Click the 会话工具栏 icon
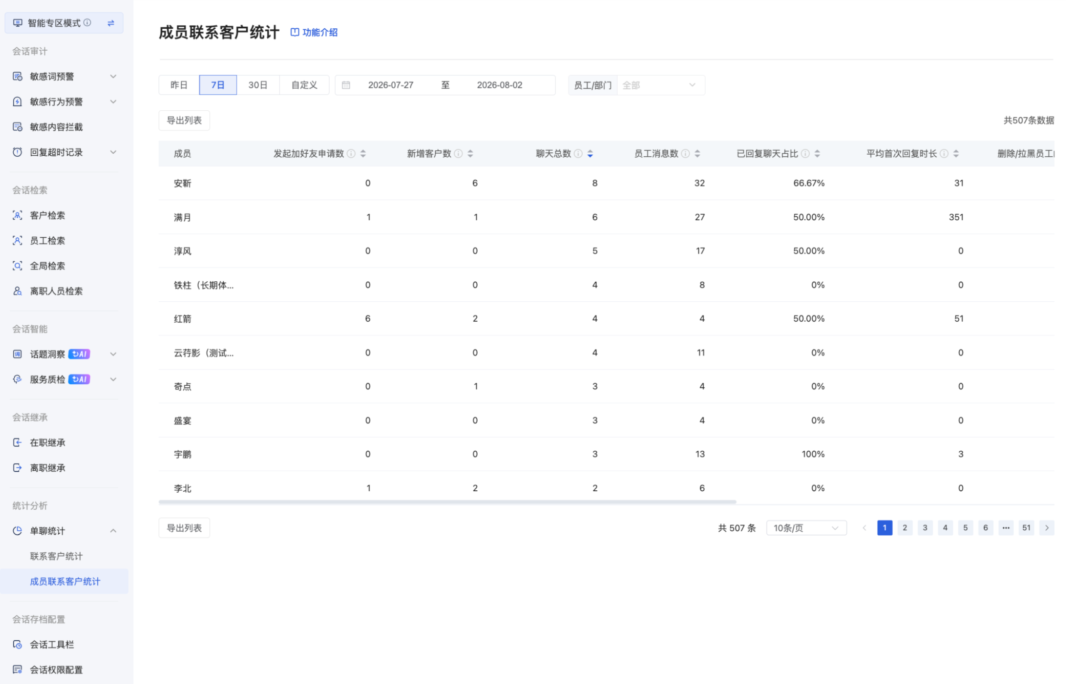Image resolution: width=1066 pixels, height=684 pixels. (x=17, y=645)
